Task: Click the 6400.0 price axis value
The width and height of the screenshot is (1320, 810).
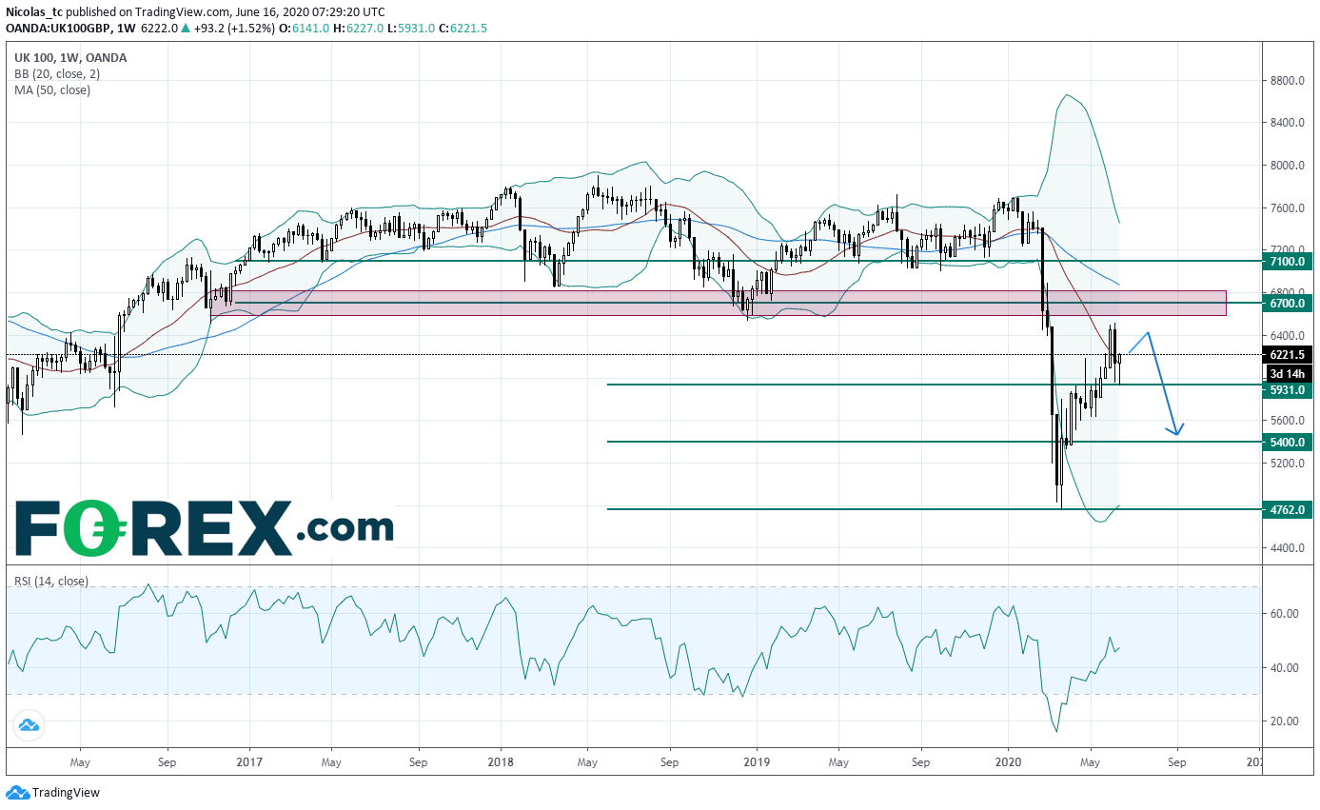Action: (1289, 336)
